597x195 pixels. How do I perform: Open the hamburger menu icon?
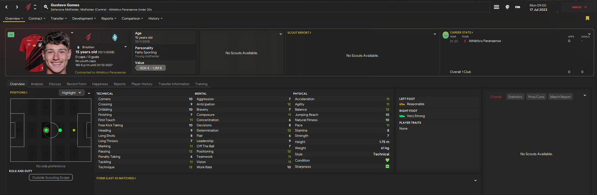coord(497,7)
